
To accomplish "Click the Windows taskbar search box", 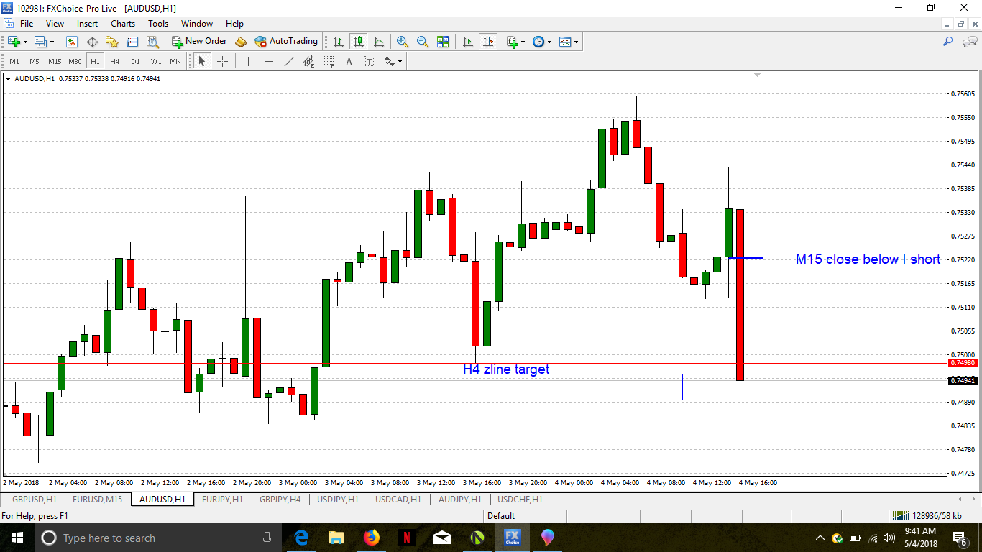I will point(157,538).
